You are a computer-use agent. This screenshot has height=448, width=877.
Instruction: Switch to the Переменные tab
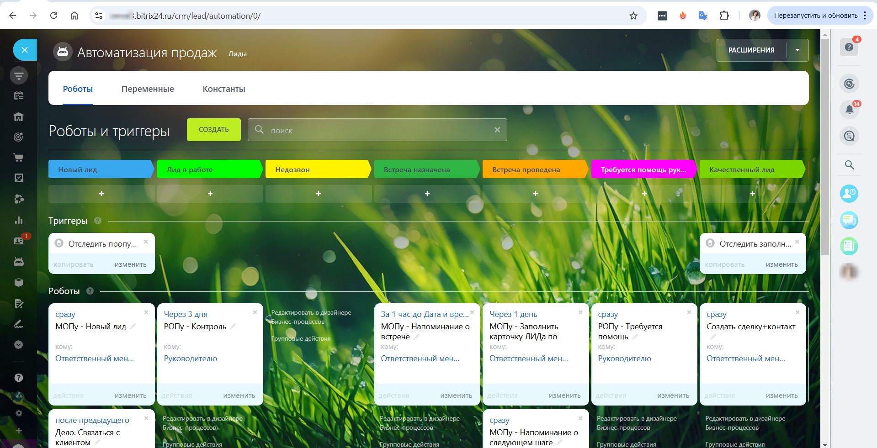click(148, 89)
